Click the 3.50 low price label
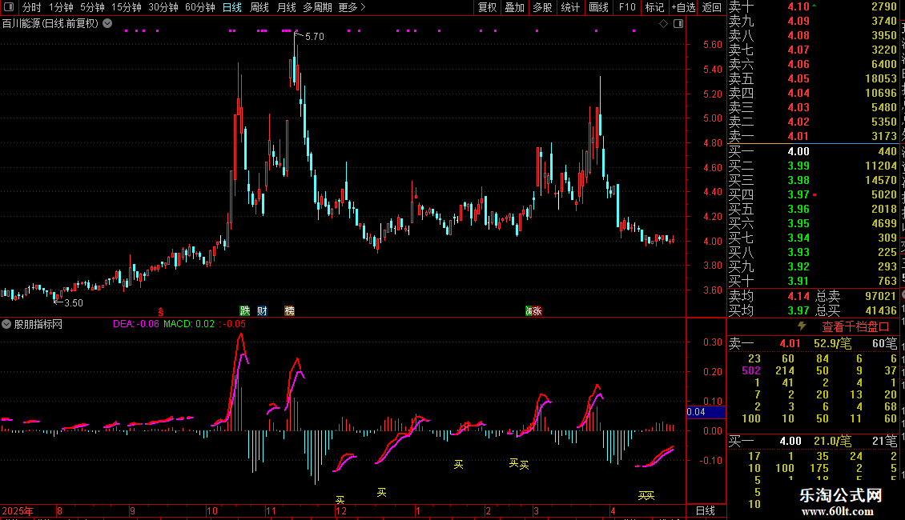 point(74,302)
